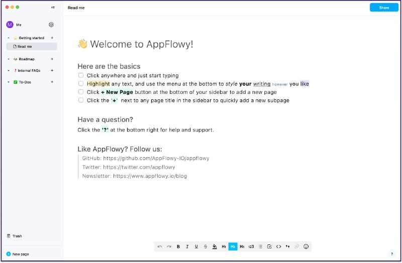
Task: Select the To-Dos item in the sidebar
Action: point(25,82)
